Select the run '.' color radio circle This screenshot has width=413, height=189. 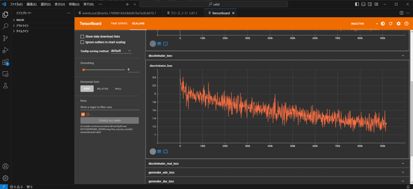pos(88,115)
